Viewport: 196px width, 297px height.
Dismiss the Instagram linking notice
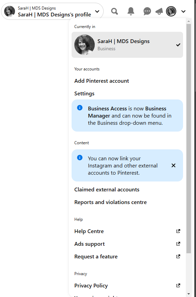coord(174,165)
